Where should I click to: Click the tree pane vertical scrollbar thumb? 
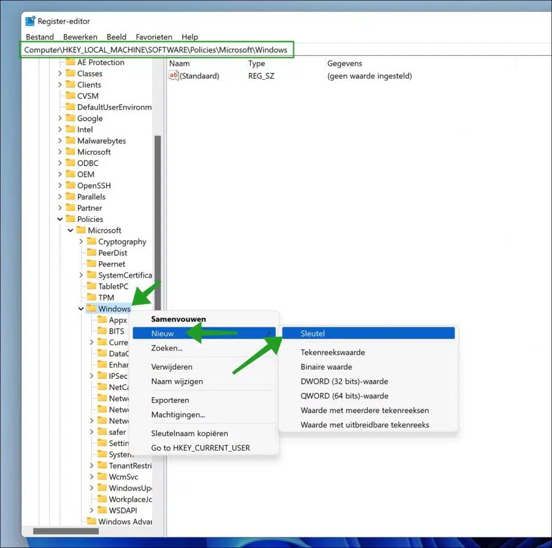point(158,222)
